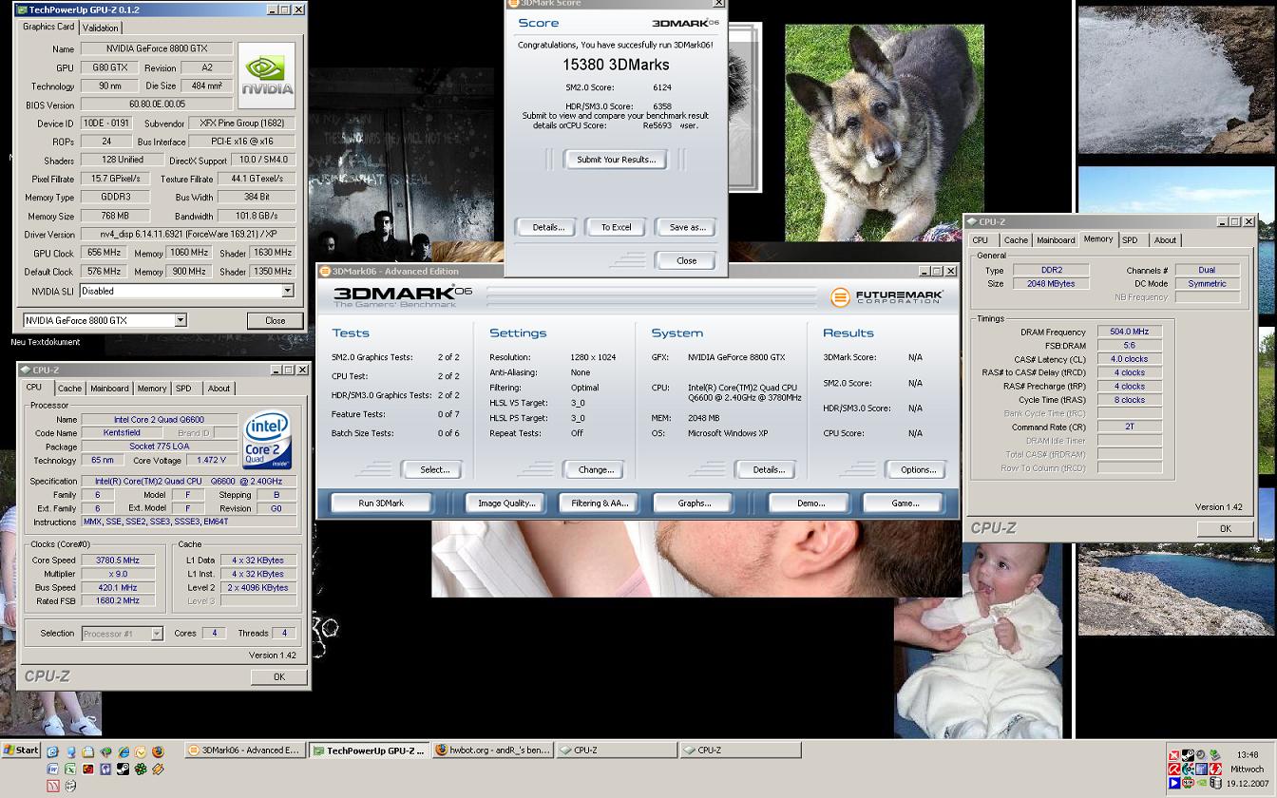
Task: Select the first CPU-Z taskbar button
Action: 616,750
